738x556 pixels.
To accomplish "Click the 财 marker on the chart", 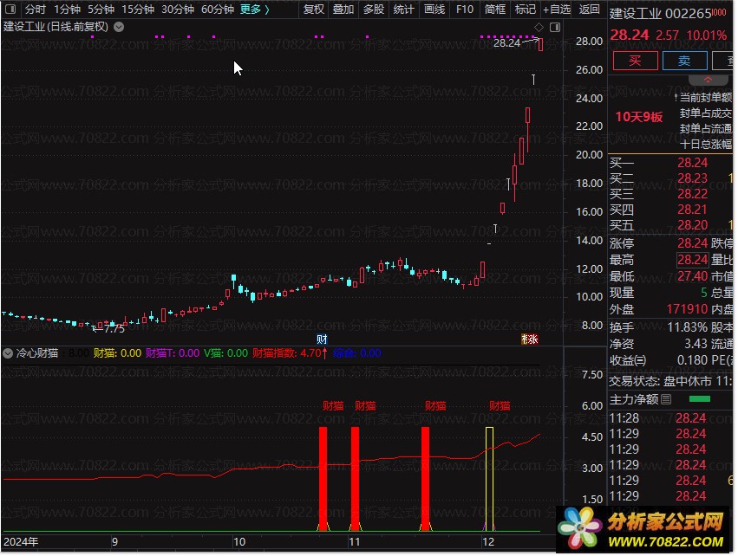I will click(322, 339).
